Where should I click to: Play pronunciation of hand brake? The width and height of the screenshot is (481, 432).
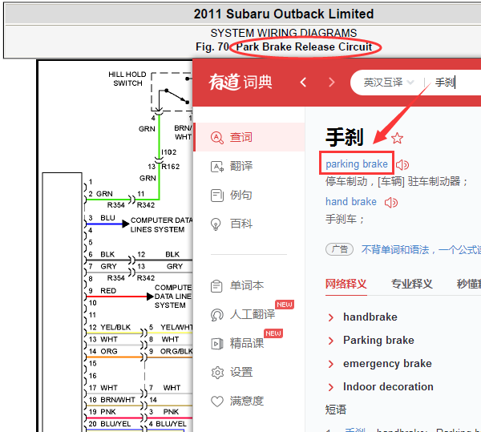(x=391, y=202)
